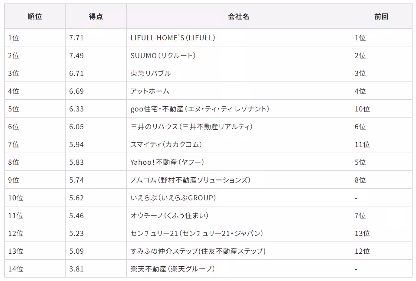Click the 楽天不動産 company name
416x281 pixels.
[173, 269]
